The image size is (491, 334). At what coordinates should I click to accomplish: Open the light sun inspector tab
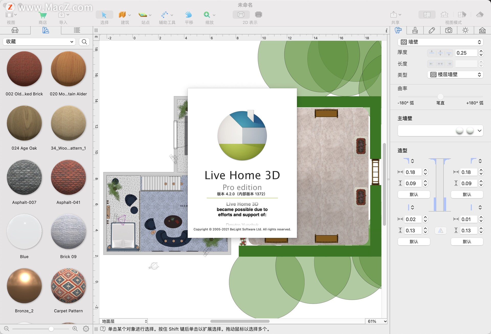(465, 30)
